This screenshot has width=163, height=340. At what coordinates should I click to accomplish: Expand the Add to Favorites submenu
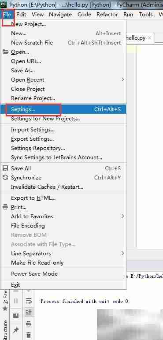(x=63, y=216)
